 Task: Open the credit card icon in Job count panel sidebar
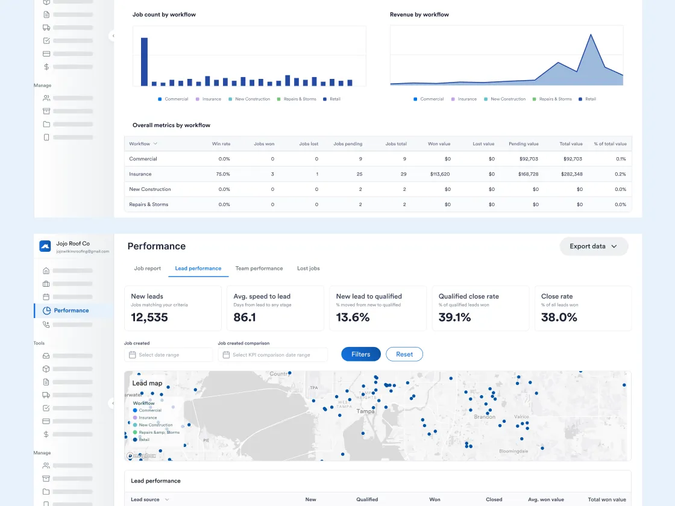click(x=46, y=54)
